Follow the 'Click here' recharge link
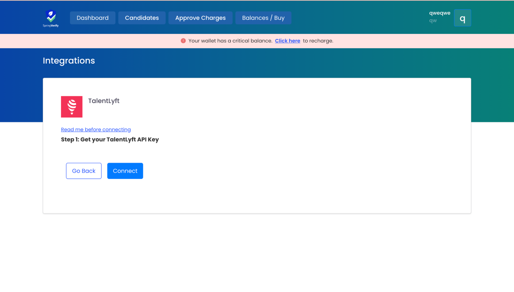Screen dimensions: 514x292 point(287,41)
